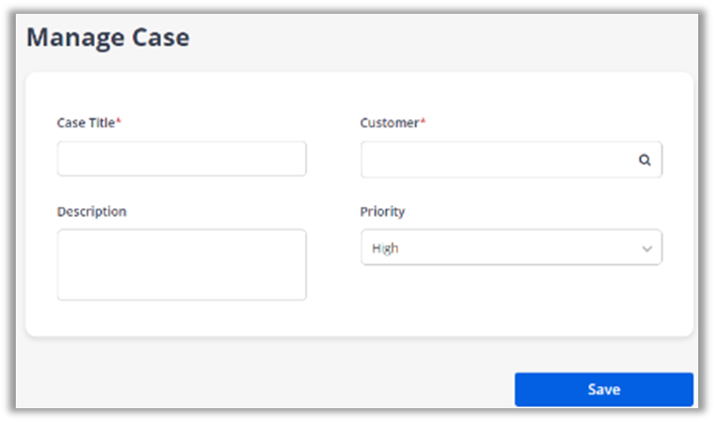
Task: Click the 'Priority' field label
Action: click(382, 212)
